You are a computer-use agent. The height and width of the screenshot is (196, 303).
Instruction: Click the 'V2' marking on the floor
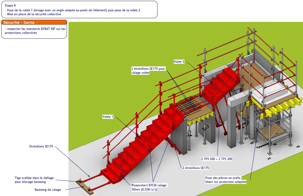298,147
